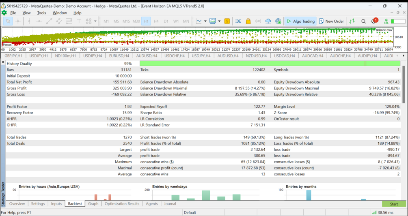Open the Journal tester tab
This screenshot has width=408, height=216.
pos(170,204)
